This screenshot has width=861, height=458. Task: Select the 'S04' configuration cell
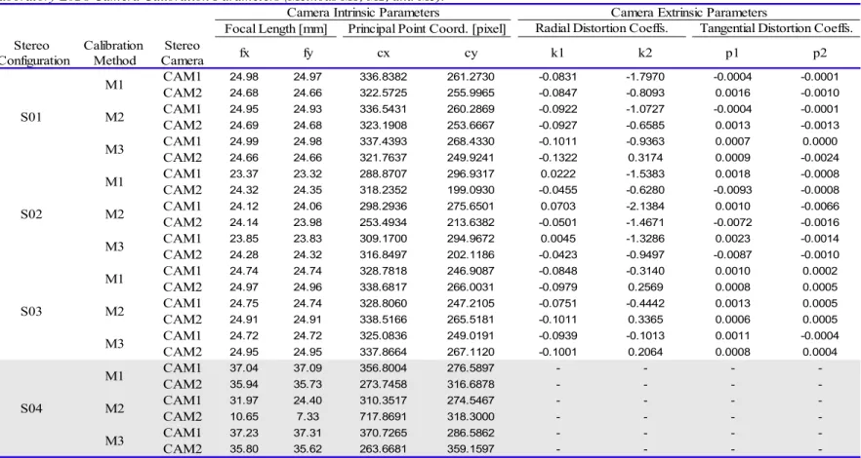(x=32, y=408)
